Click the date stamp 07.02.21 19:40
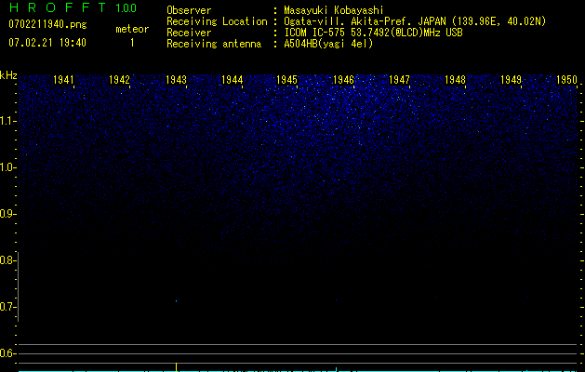The width and height of the screenshot is (585, 372). pos(47,43)
